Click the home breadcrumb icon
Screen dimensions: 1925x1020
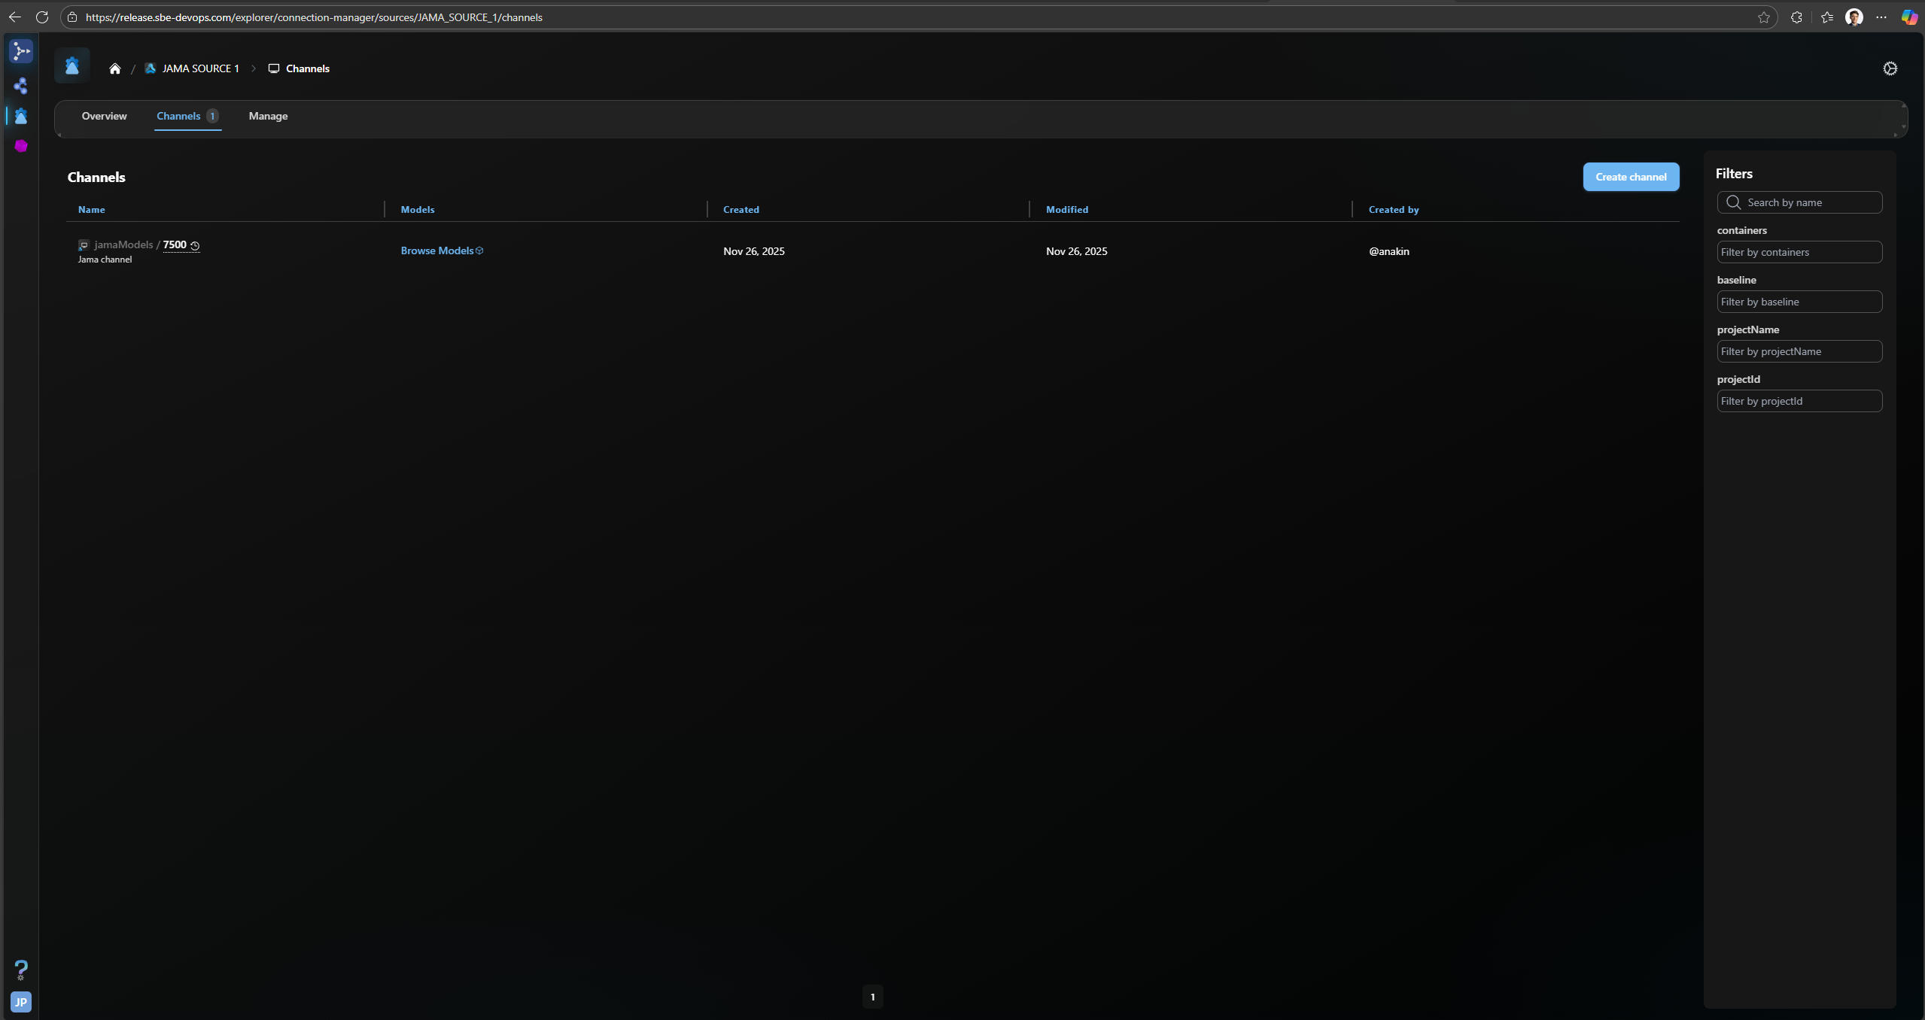tap(114, 68)
